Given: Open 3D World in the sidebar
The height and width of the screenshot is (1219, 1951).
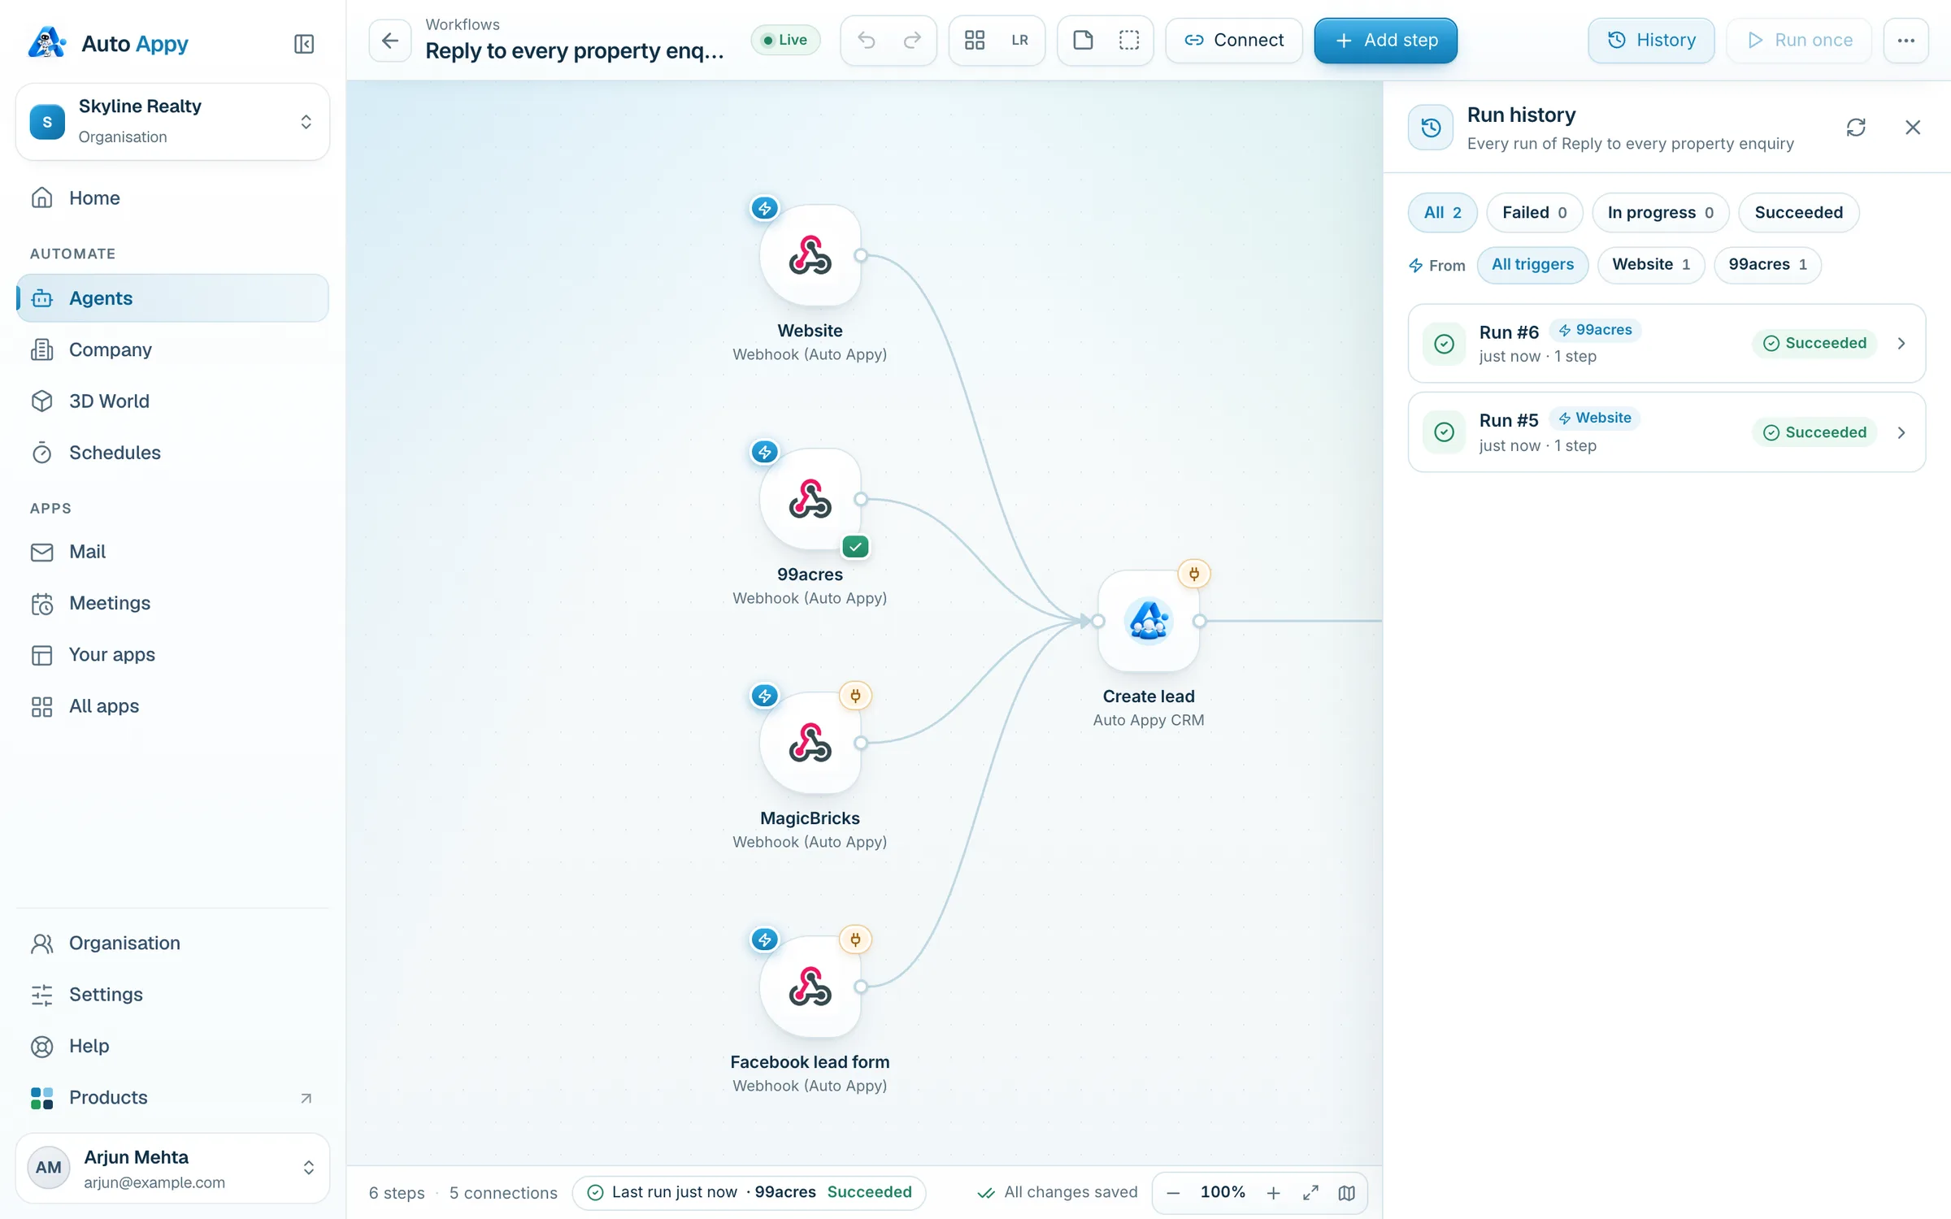Looking at the screenshot, I should tap(172, 401).
